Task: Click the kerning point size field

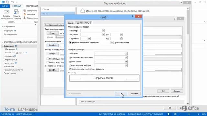Action: (x=106, y=42)
